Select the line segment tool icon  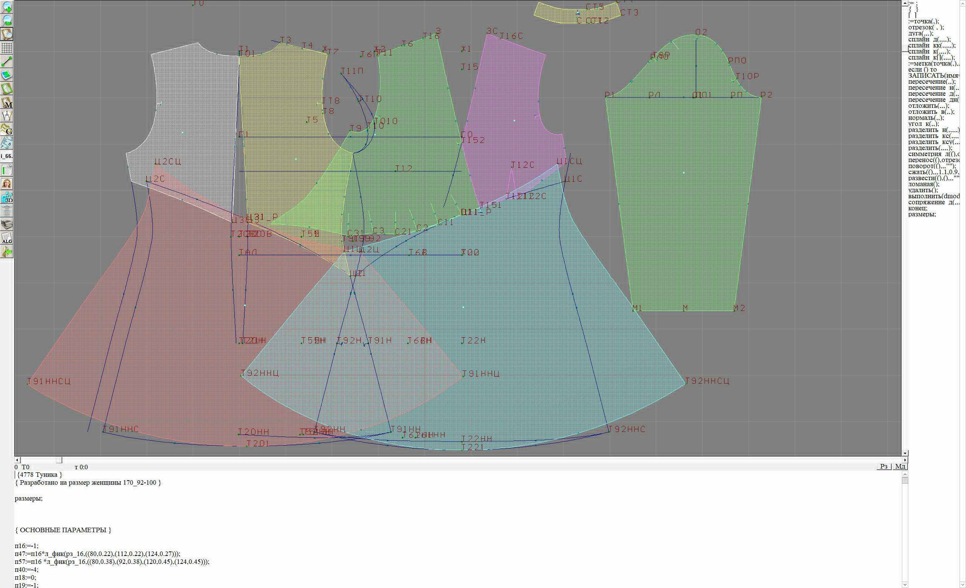[x=7, y=61]
